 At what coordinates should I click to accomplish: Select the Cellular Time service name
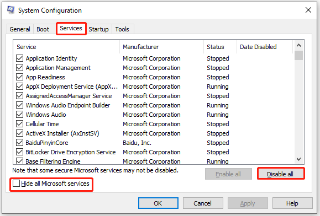click(42, 124)
